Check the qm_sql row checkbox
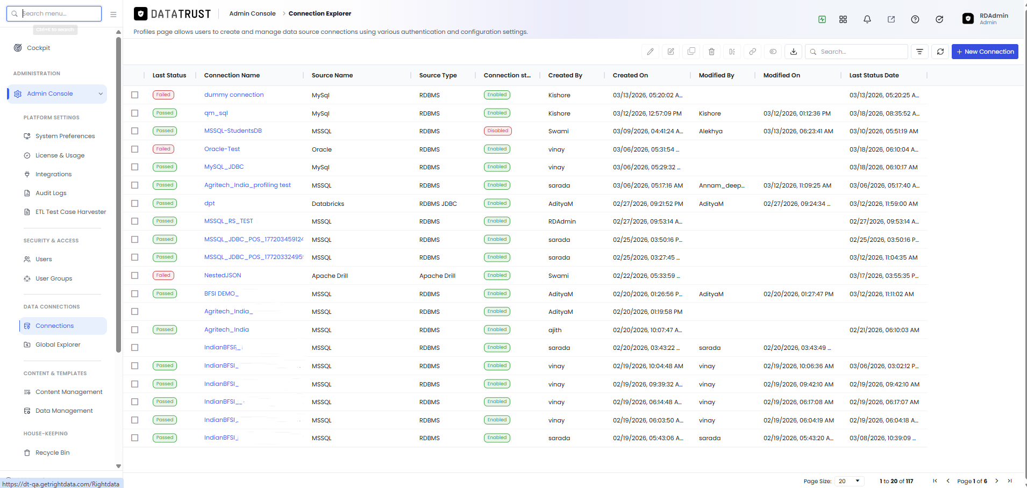This screenshot has width=1027, height=488. click(x=135, y=113)
